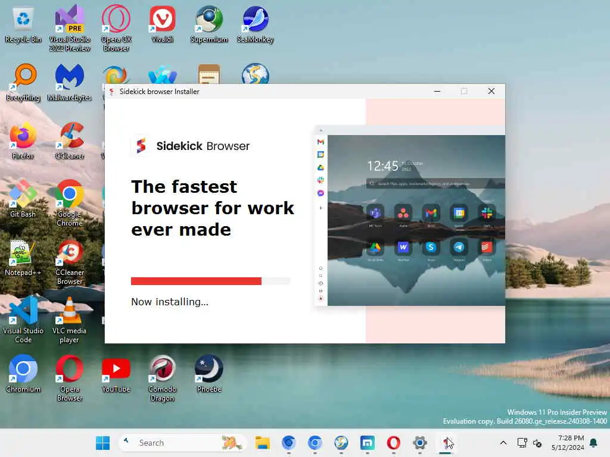Switch to Maxthon in the taskbar
The height and width of the screenshot is (457, 610).
pyautogui.click(x=367, y=443)
